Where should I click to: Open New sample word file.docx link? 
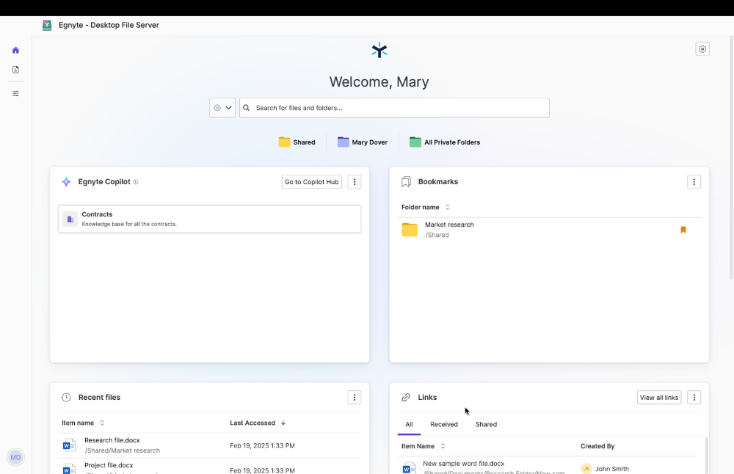(x=463, y=464)
